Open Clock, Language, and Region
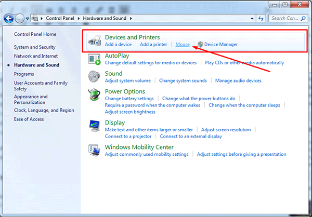The image size is (312, 217). 44,110
